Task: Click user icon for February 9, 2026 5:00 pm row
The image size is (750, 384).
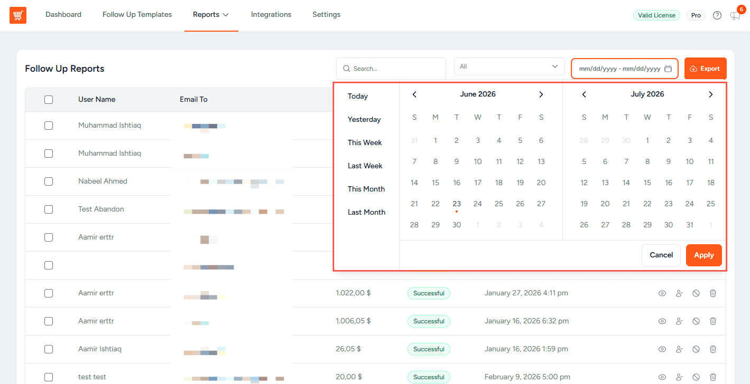Action: click(x=679, y=377)
